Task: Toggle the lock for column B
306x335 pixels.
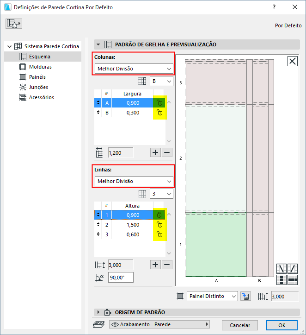Action: coord(159,113)
